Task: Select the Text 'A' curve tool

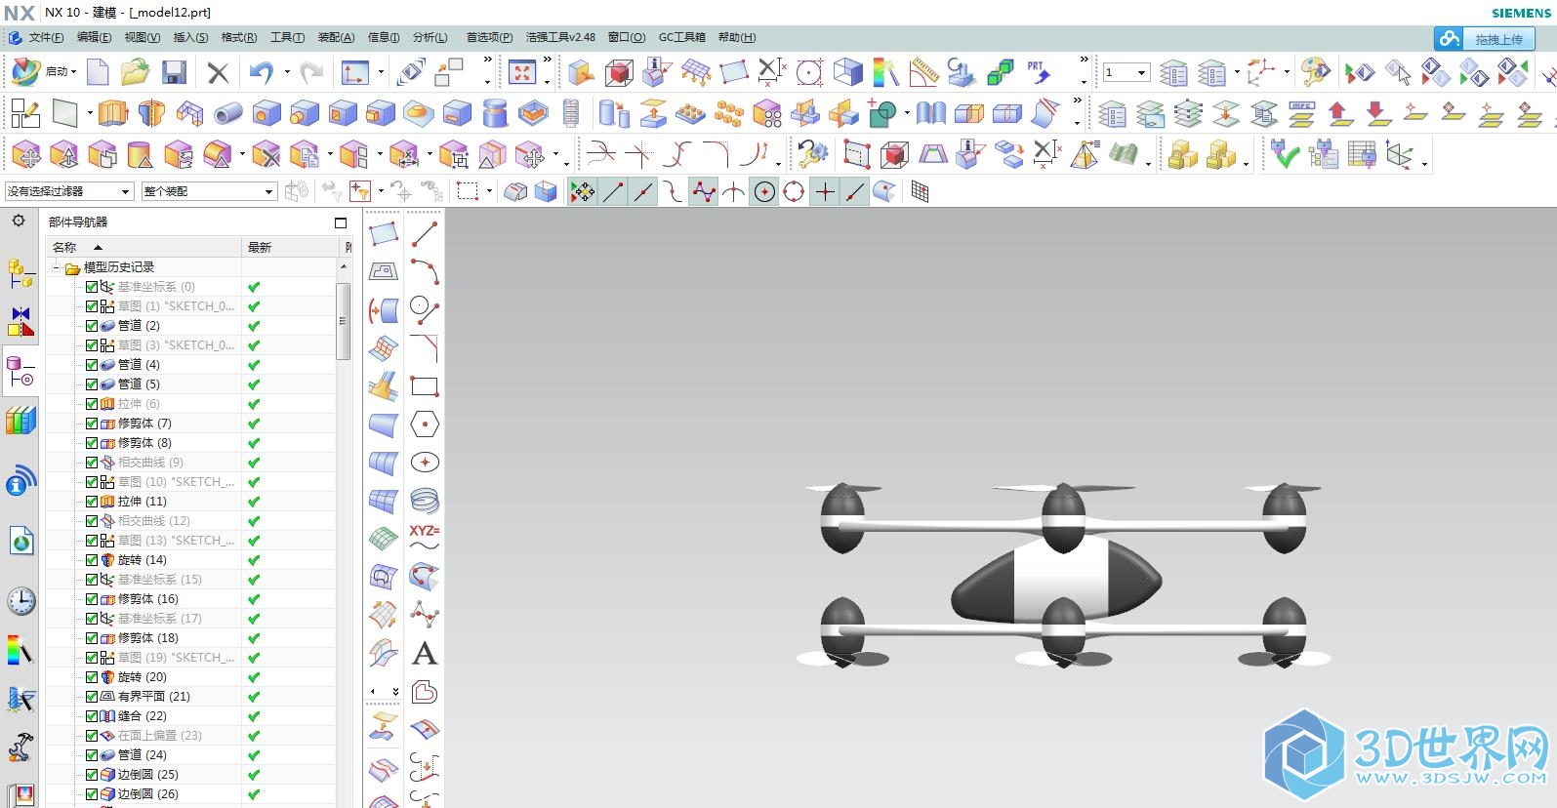Action: (x=424, y=654)
